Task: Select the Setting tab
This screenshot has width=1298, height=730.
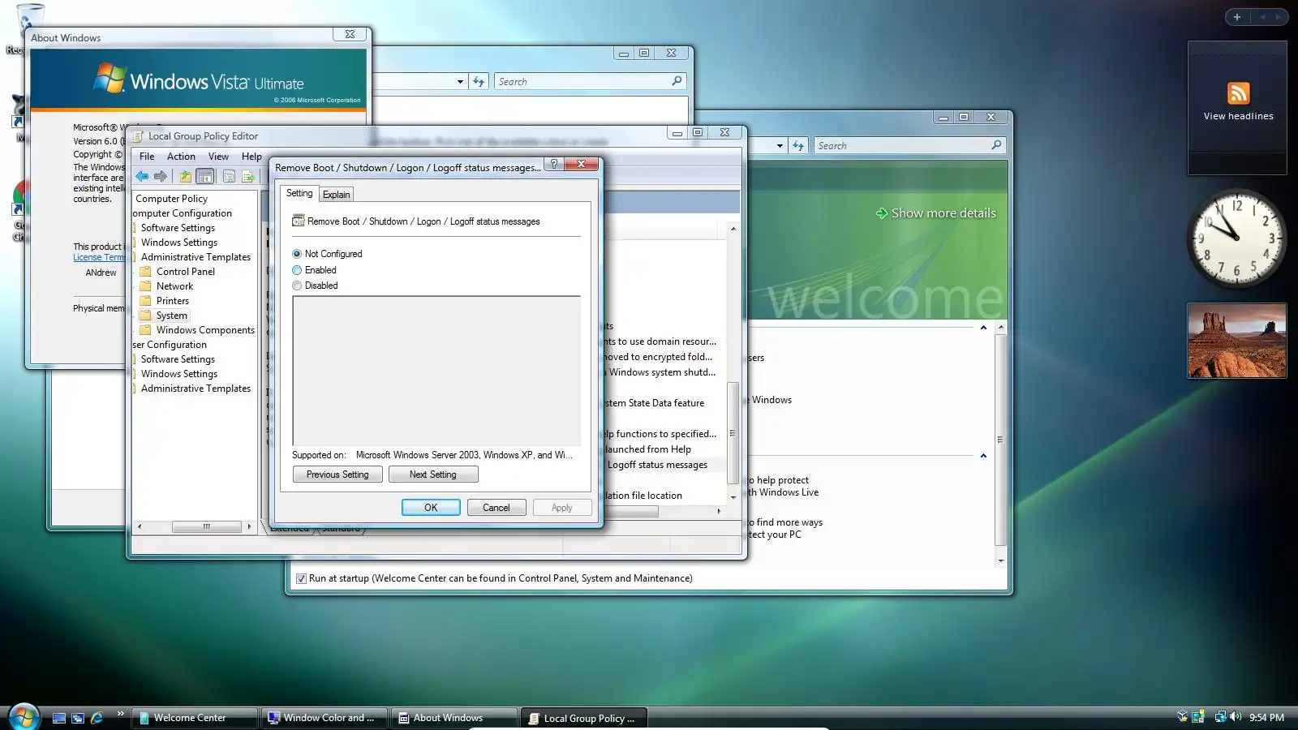Action: [x=299, y=193]
